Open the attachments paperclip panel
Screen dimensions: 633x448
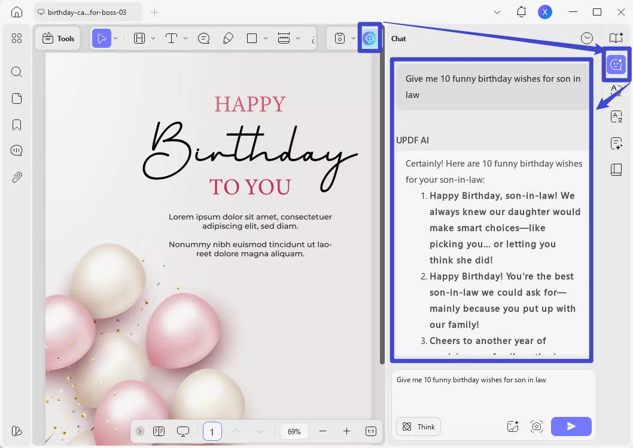(17, 177)
